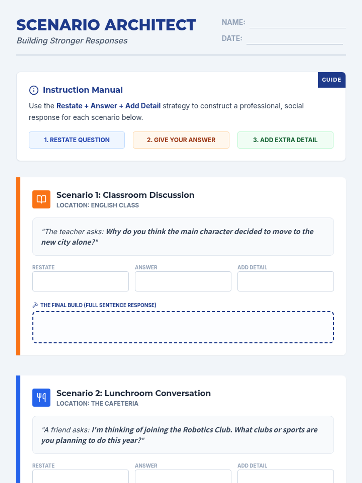Click Scenario 1 RESTATE input box
Image resolution: width=362 pixels, height=483 pixels.
[x=81, y=281]
